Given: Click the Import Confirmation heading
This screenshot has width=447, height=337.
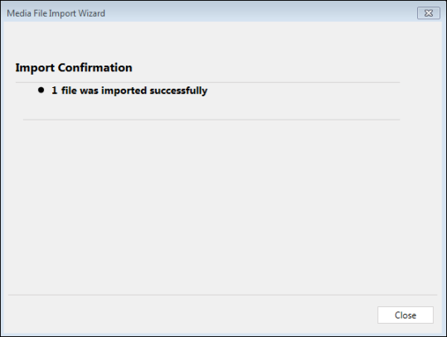Looking at the screenshot, I should pos(74,68).
